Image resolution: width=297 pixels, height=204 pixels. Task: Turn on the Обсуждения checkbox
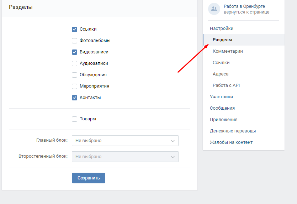75,75
